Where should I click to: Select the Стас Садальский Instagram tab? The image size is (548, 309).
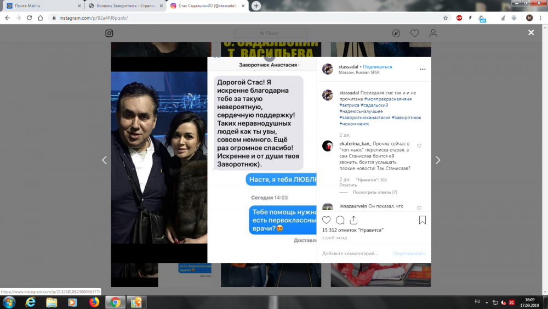(x=206, y=6)
